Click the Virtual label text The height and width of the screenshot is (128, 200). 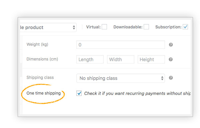[93, 27]
